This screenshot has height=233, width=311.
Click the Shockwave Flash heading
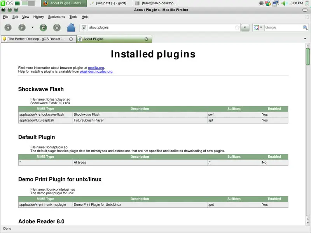pyautogui.click(x=41, y=89)
